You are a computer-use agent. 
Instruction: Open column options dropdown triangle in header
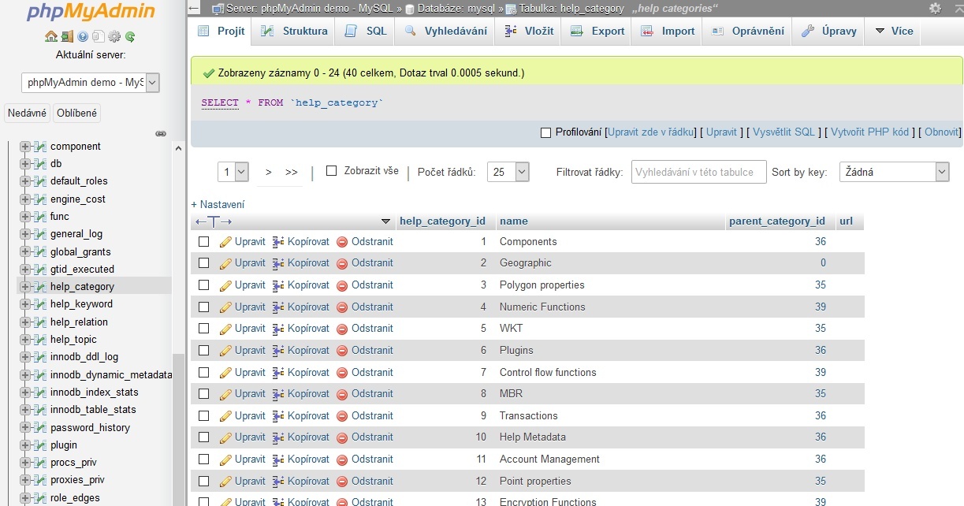pos(385,221)
